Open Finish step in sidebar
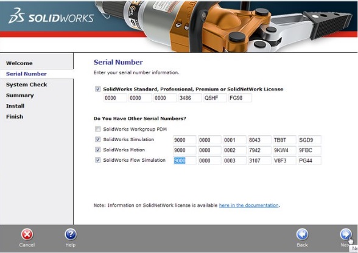Viewport: 358px width, 253px height. (15, 117)
